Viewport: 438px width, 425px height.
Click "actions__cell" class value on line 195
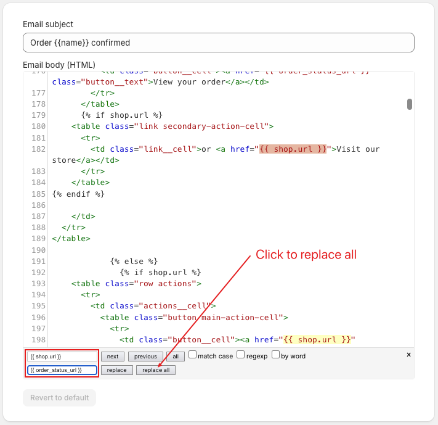point(175,306)
